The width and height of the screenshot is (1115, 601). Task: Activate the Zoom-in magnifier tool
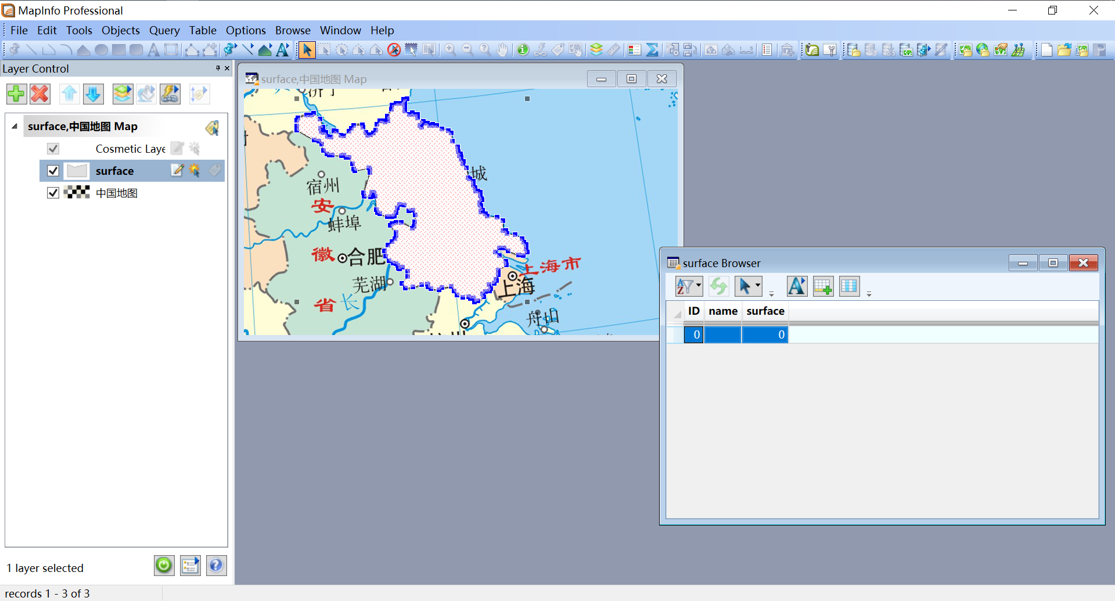pyautogui.click(x=450, y=50)
